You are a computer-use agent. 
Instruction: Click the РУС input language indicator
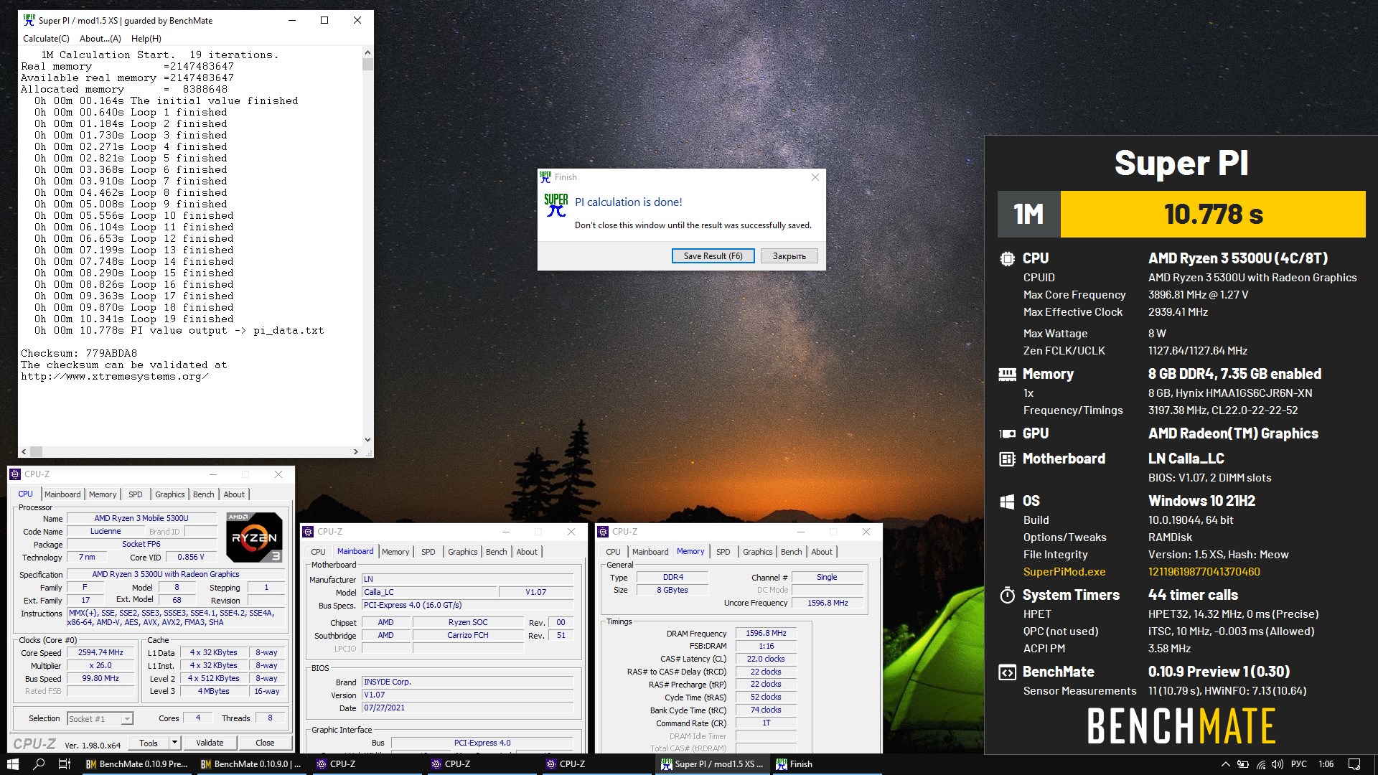coord(1299,764)
